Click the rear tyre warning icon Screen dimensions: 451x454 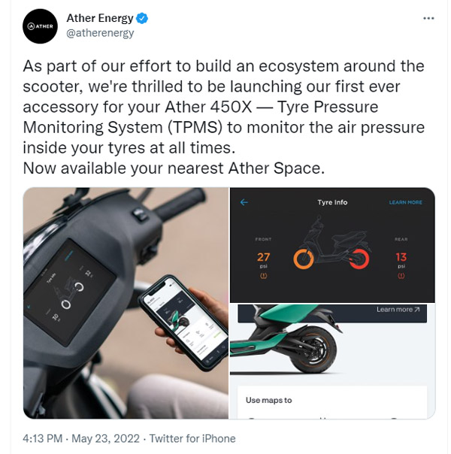[x=401, y=277]
